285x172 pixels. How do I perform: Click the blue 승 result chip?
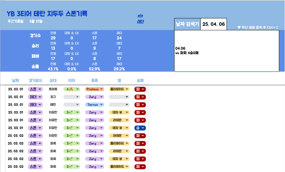140,128
